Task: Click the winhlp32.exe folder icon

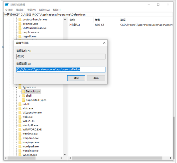Action: pos(20,125)
